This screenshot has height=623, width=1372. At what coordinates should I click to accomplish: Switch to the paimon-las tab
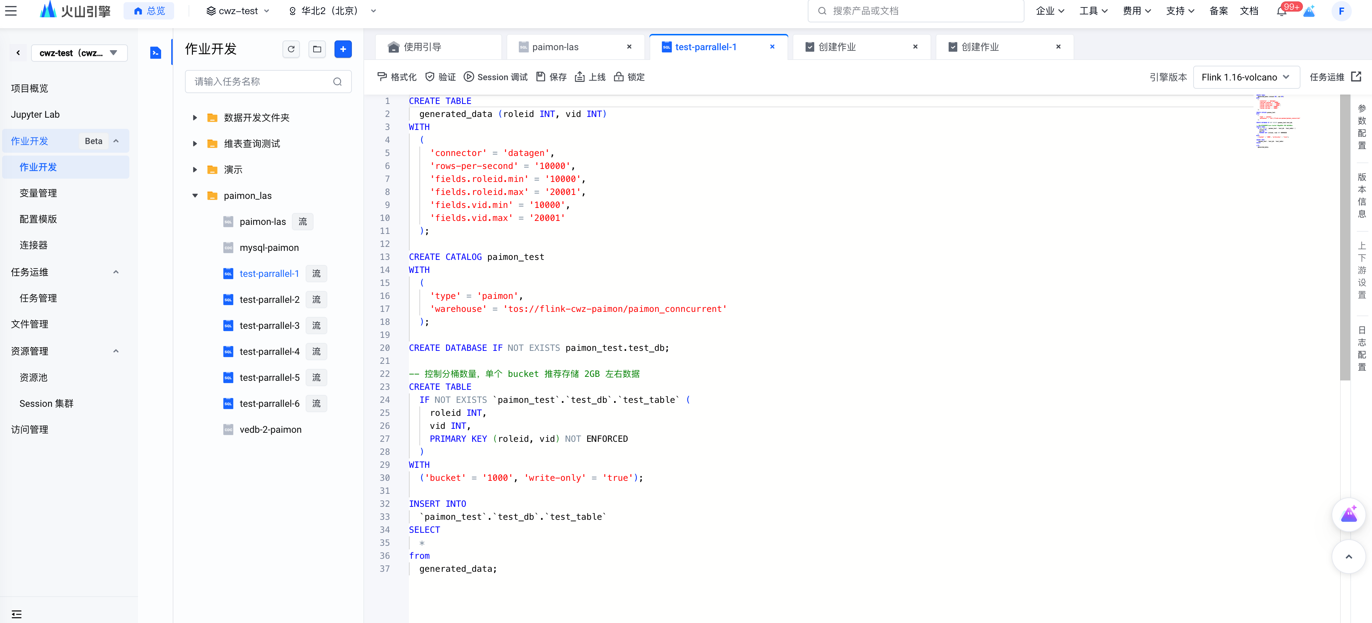tap(555, 47)
